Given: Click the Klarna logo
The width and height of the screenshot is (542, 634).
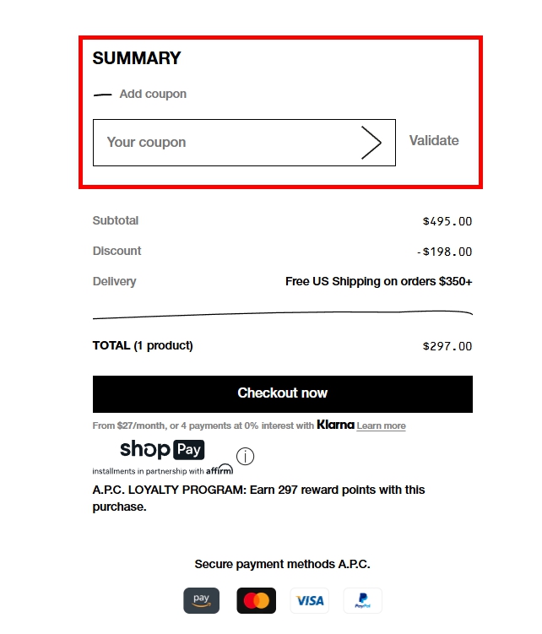Looking at the screenshot, I should point(335,425).
